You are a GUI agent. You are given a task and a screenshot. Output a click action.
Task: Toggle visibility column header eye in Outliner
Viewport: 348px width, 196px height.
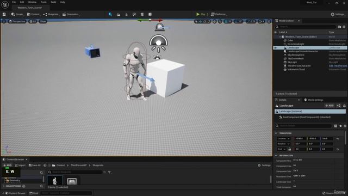click(x=276, y=32)
